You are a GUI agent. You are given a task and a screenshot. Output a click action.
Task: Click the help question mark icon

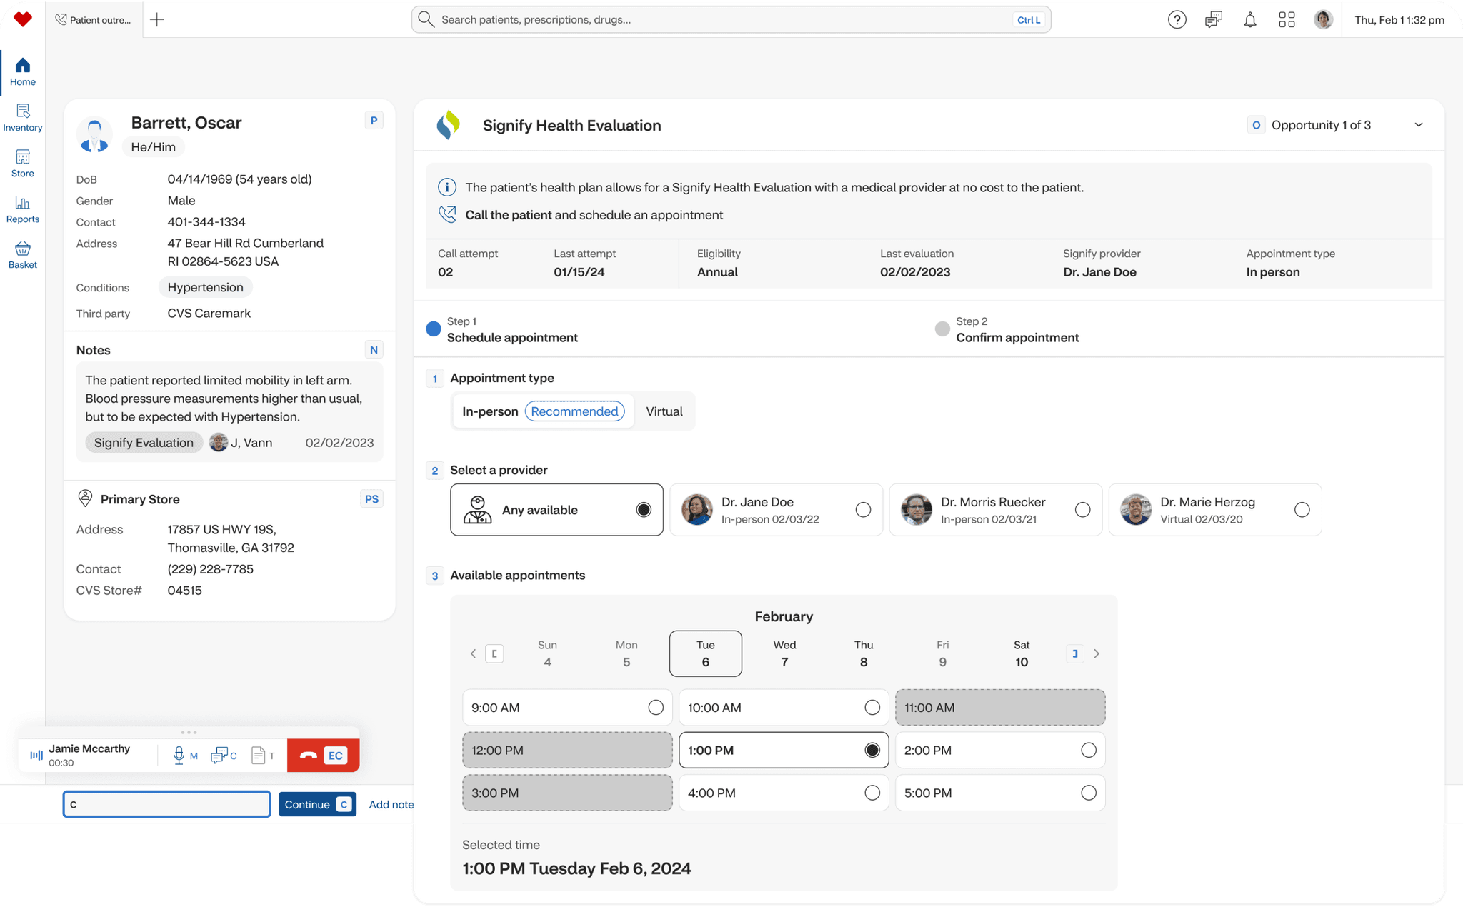point(1177,20)
